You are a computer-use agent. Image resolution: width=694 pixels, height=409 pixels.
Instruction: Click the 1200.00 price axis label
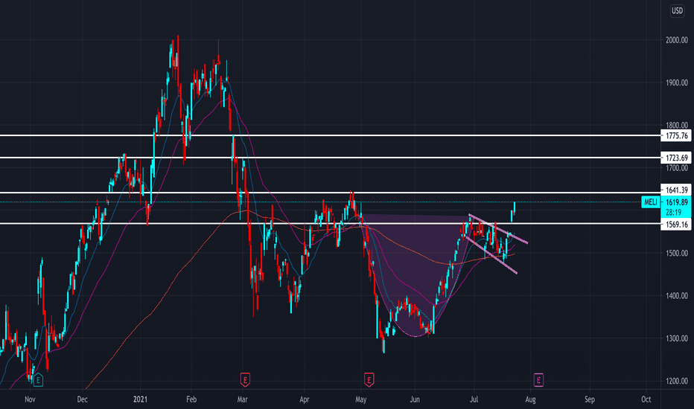click(x=677, y=381)
